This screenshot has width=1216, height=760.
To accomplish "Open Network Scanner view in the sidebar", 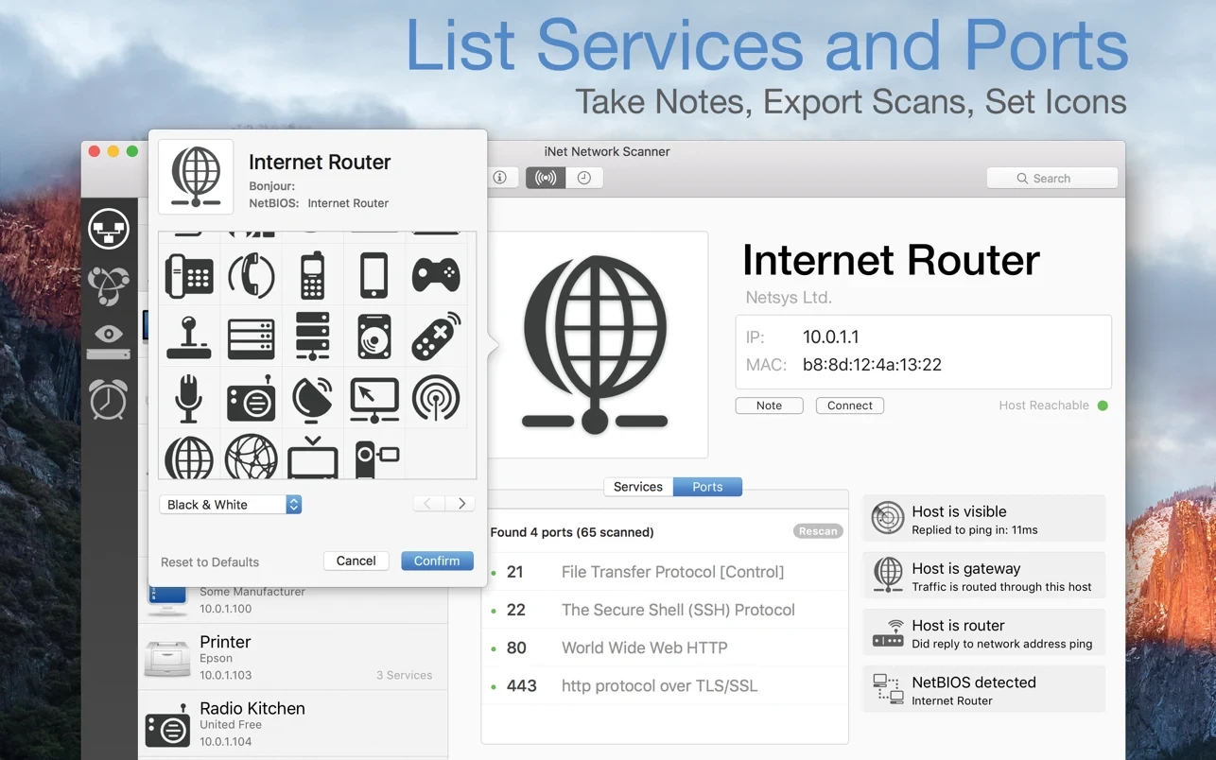I will point(109,230).
